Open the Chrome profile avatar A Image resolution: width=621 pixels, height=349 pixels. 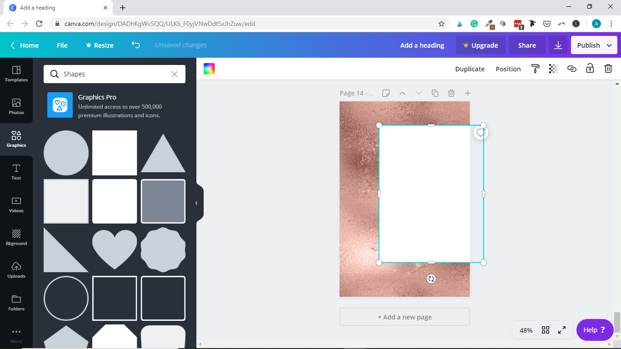click(x=596, y=24)
